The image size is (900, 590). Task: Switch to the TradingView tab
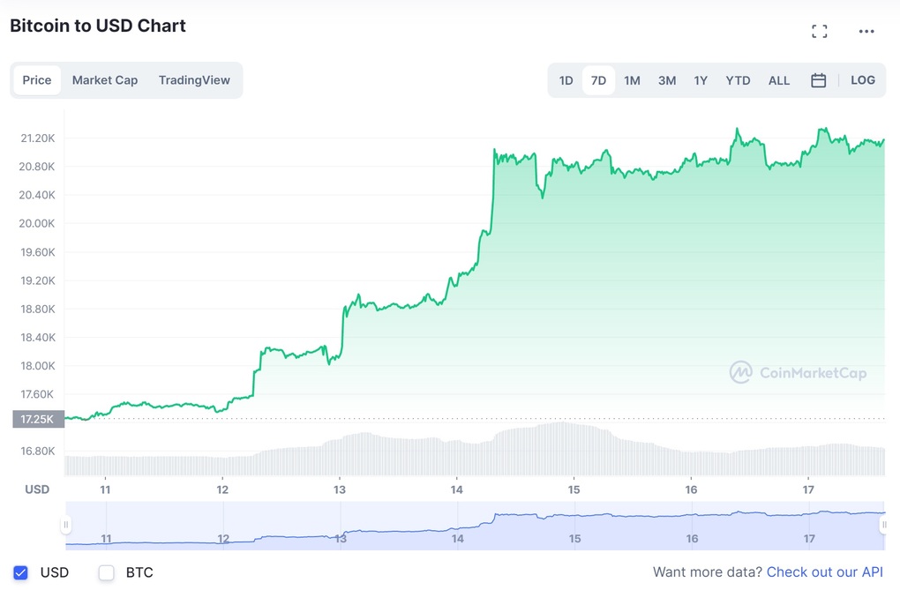pyautogui.click(x=194, y=79)
